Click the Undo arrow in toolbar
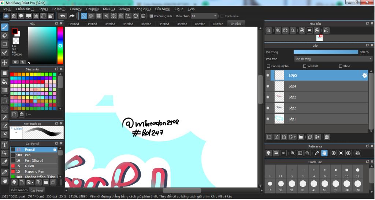This screenshot has width=375, height=200. (x=63, y=16)
